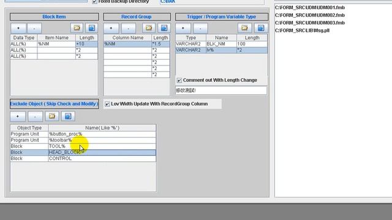Screen dimensions: 392x220
Task: Click minus button in Trigger / Program Variable panel
Action: (200, 28)
